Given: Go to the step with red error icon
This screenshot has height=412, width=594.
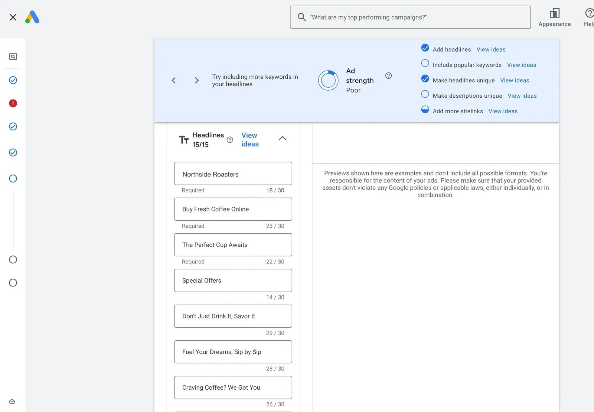Looking at the screenshot, I should (x=13, y=103).
